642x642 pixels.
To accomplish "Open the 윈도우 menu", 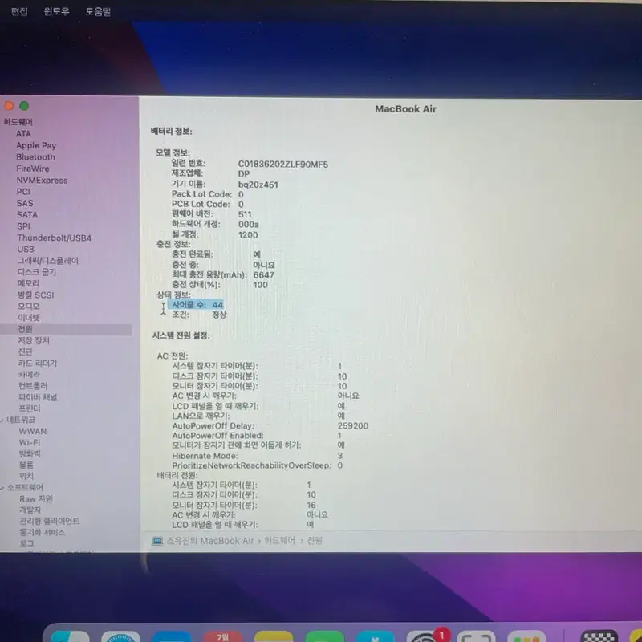I will [56, 11].
